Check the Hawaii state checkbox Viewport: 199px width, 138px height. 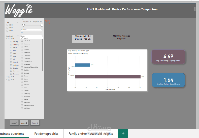click(x=22, y=76)
